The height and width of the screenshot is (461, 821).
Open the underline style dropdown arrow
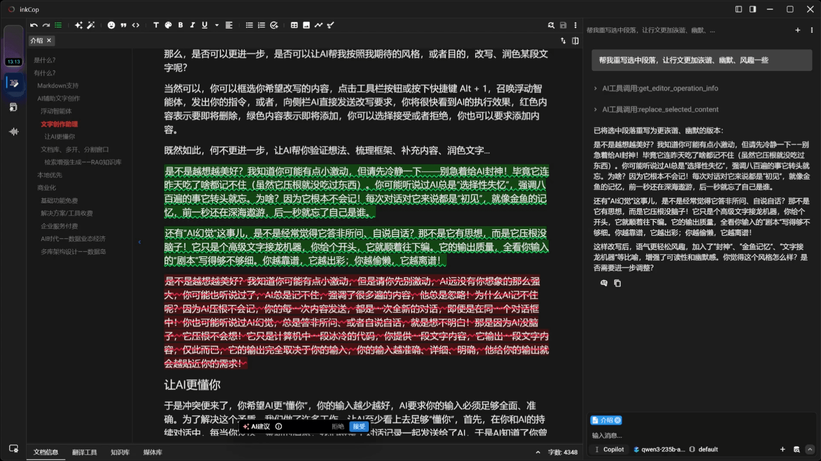tap(217, 25)
